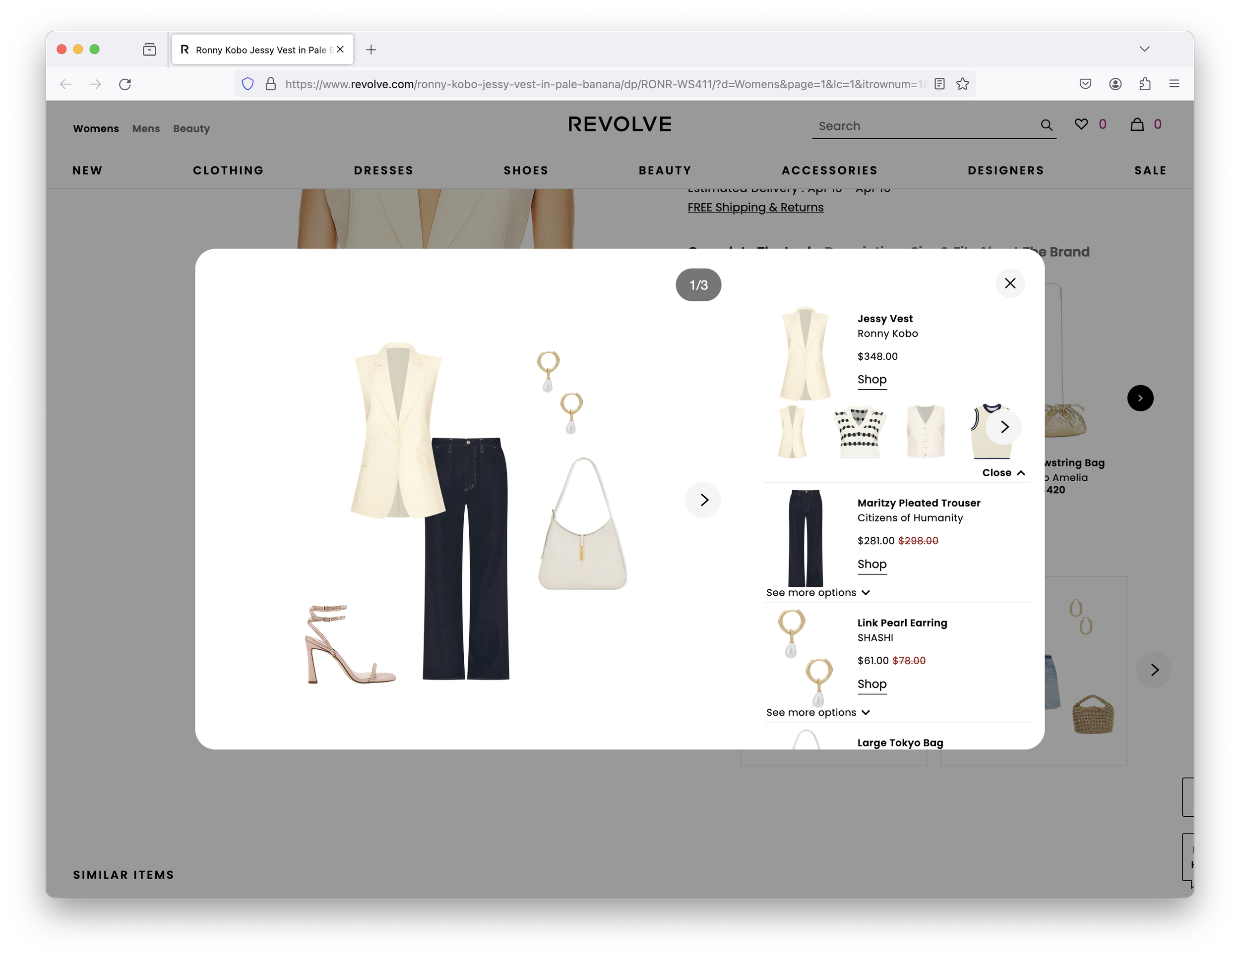Shop the Jessy Vest
1240x958 pixels.
coord(871,380)
